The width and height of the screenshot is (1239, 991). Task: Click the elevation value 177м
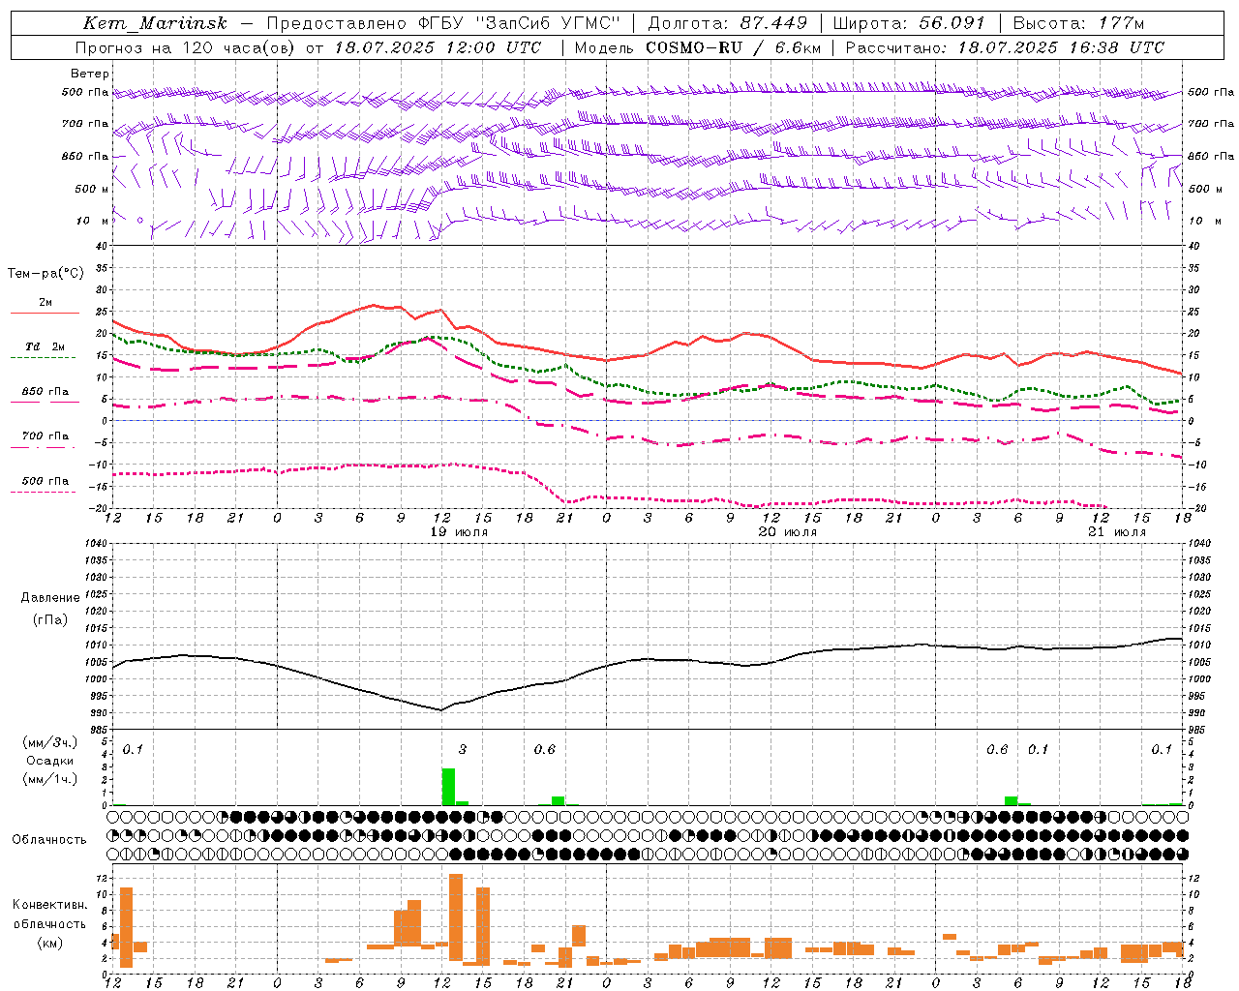1121,23
